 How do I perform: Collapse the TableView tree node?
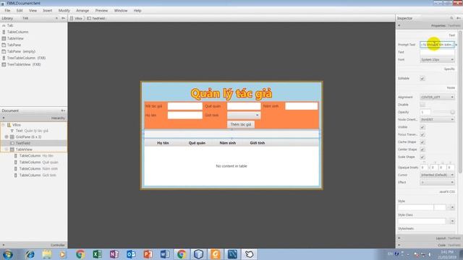(7, 149)
